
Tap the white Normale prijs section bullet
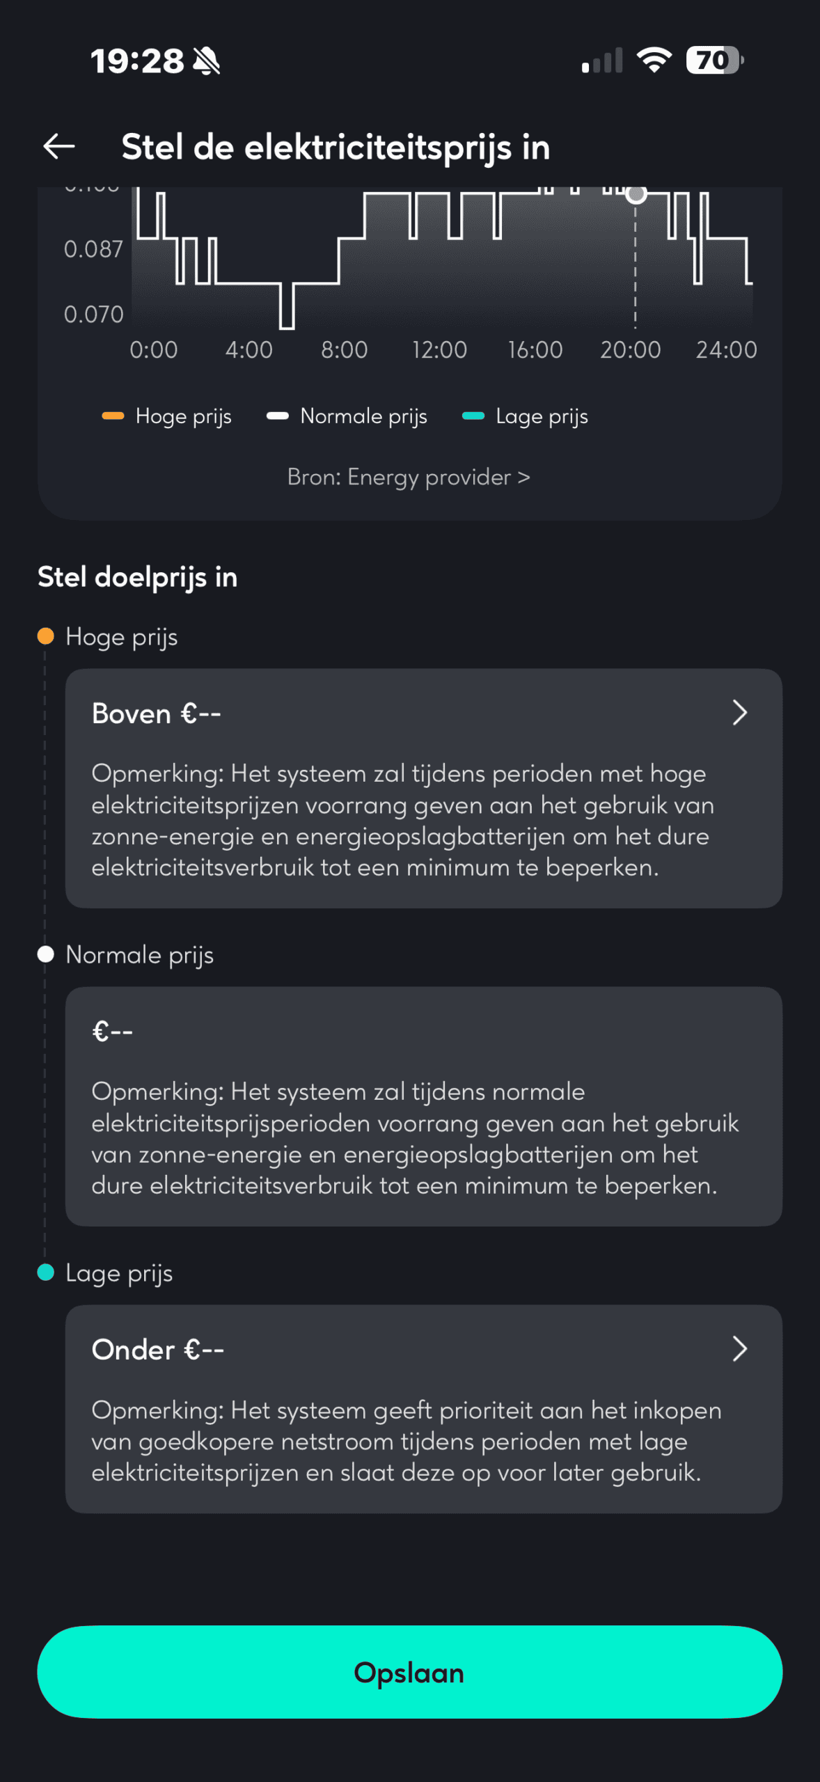tap(46, 954)
